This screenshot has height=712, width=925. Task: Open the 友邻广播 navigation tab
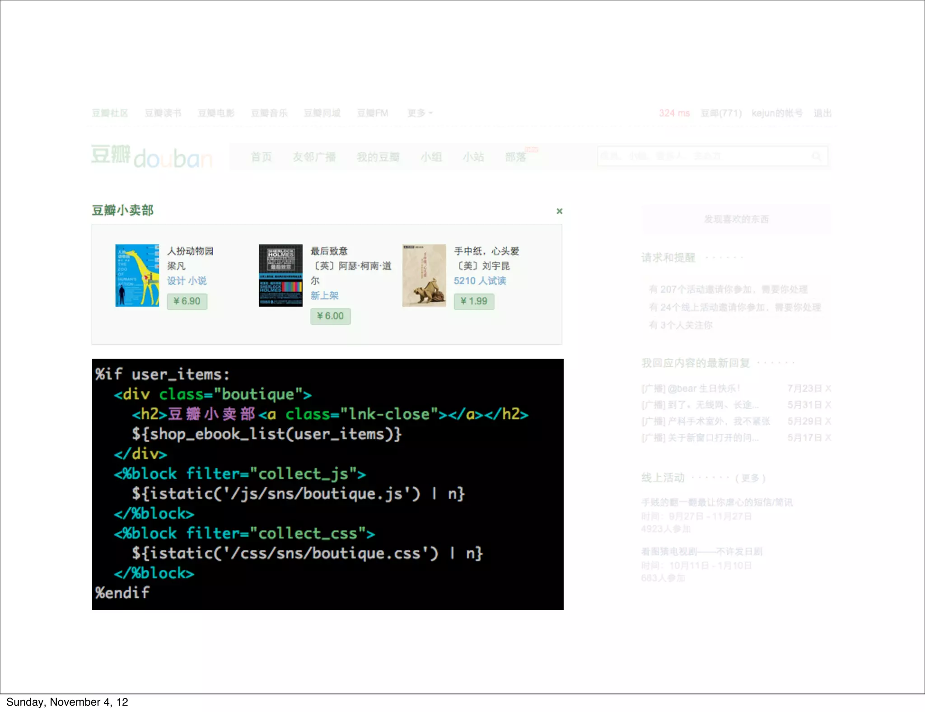[x=314, y=157]
